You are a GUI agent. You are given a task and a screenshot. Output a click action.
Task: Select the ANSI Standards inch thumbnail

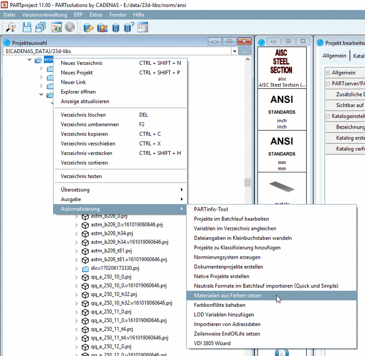[282, 110]
